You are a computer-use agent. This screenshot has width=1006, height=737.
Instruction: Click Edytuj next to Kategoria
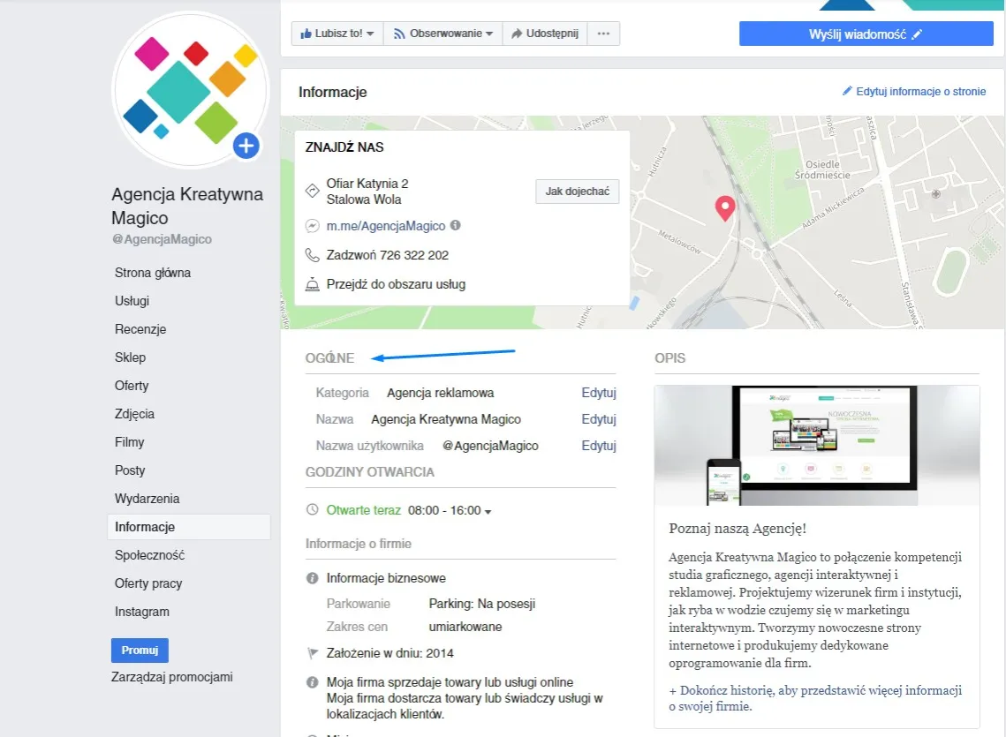point(598,393)
